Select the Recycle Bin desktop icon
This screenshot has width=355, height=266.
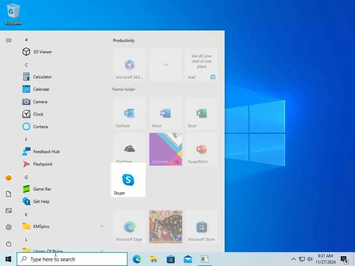tap(14, 14)
